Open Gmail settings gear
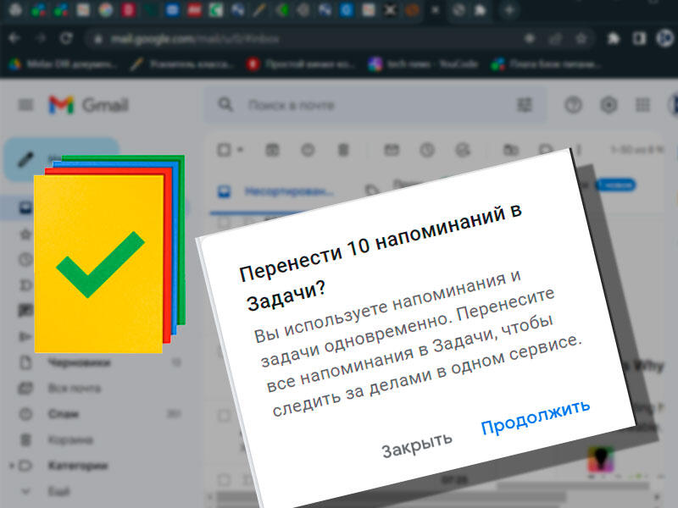 point(609,105)
